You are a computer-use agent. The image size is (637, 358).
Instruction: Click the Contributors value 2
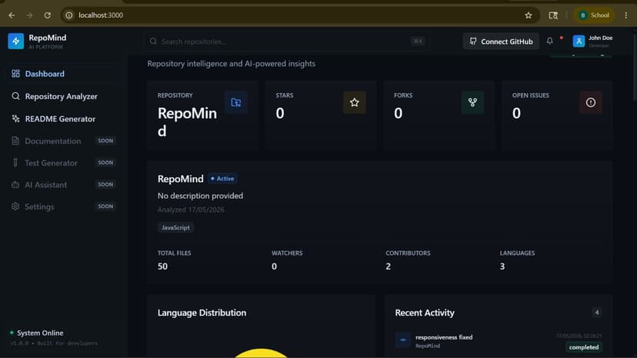point(389,267)
